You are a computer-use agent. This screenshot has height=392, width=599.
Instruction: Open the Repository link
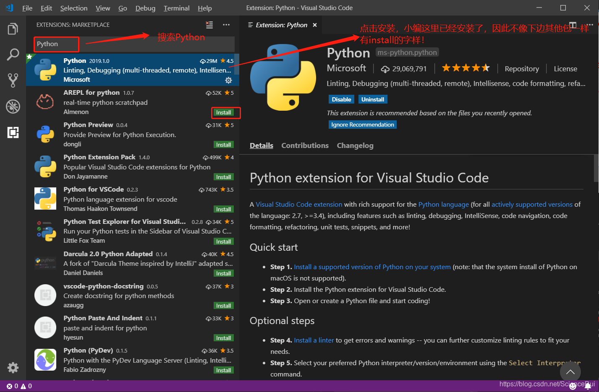pyautogui.click(x=522, y=69)
